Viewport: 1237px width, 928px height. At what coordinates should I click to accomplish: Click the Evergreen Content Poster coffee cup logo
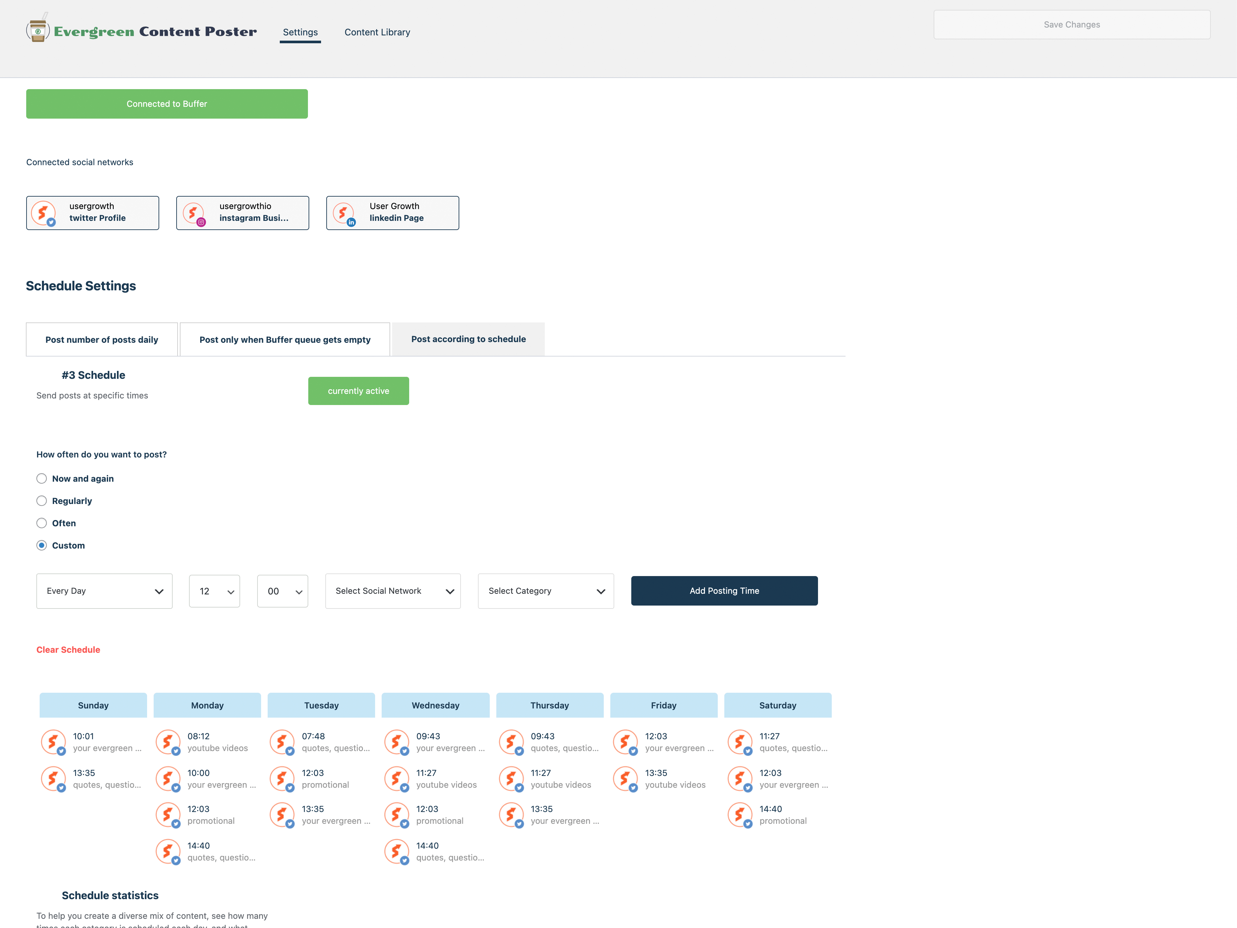tap(38, 29)
